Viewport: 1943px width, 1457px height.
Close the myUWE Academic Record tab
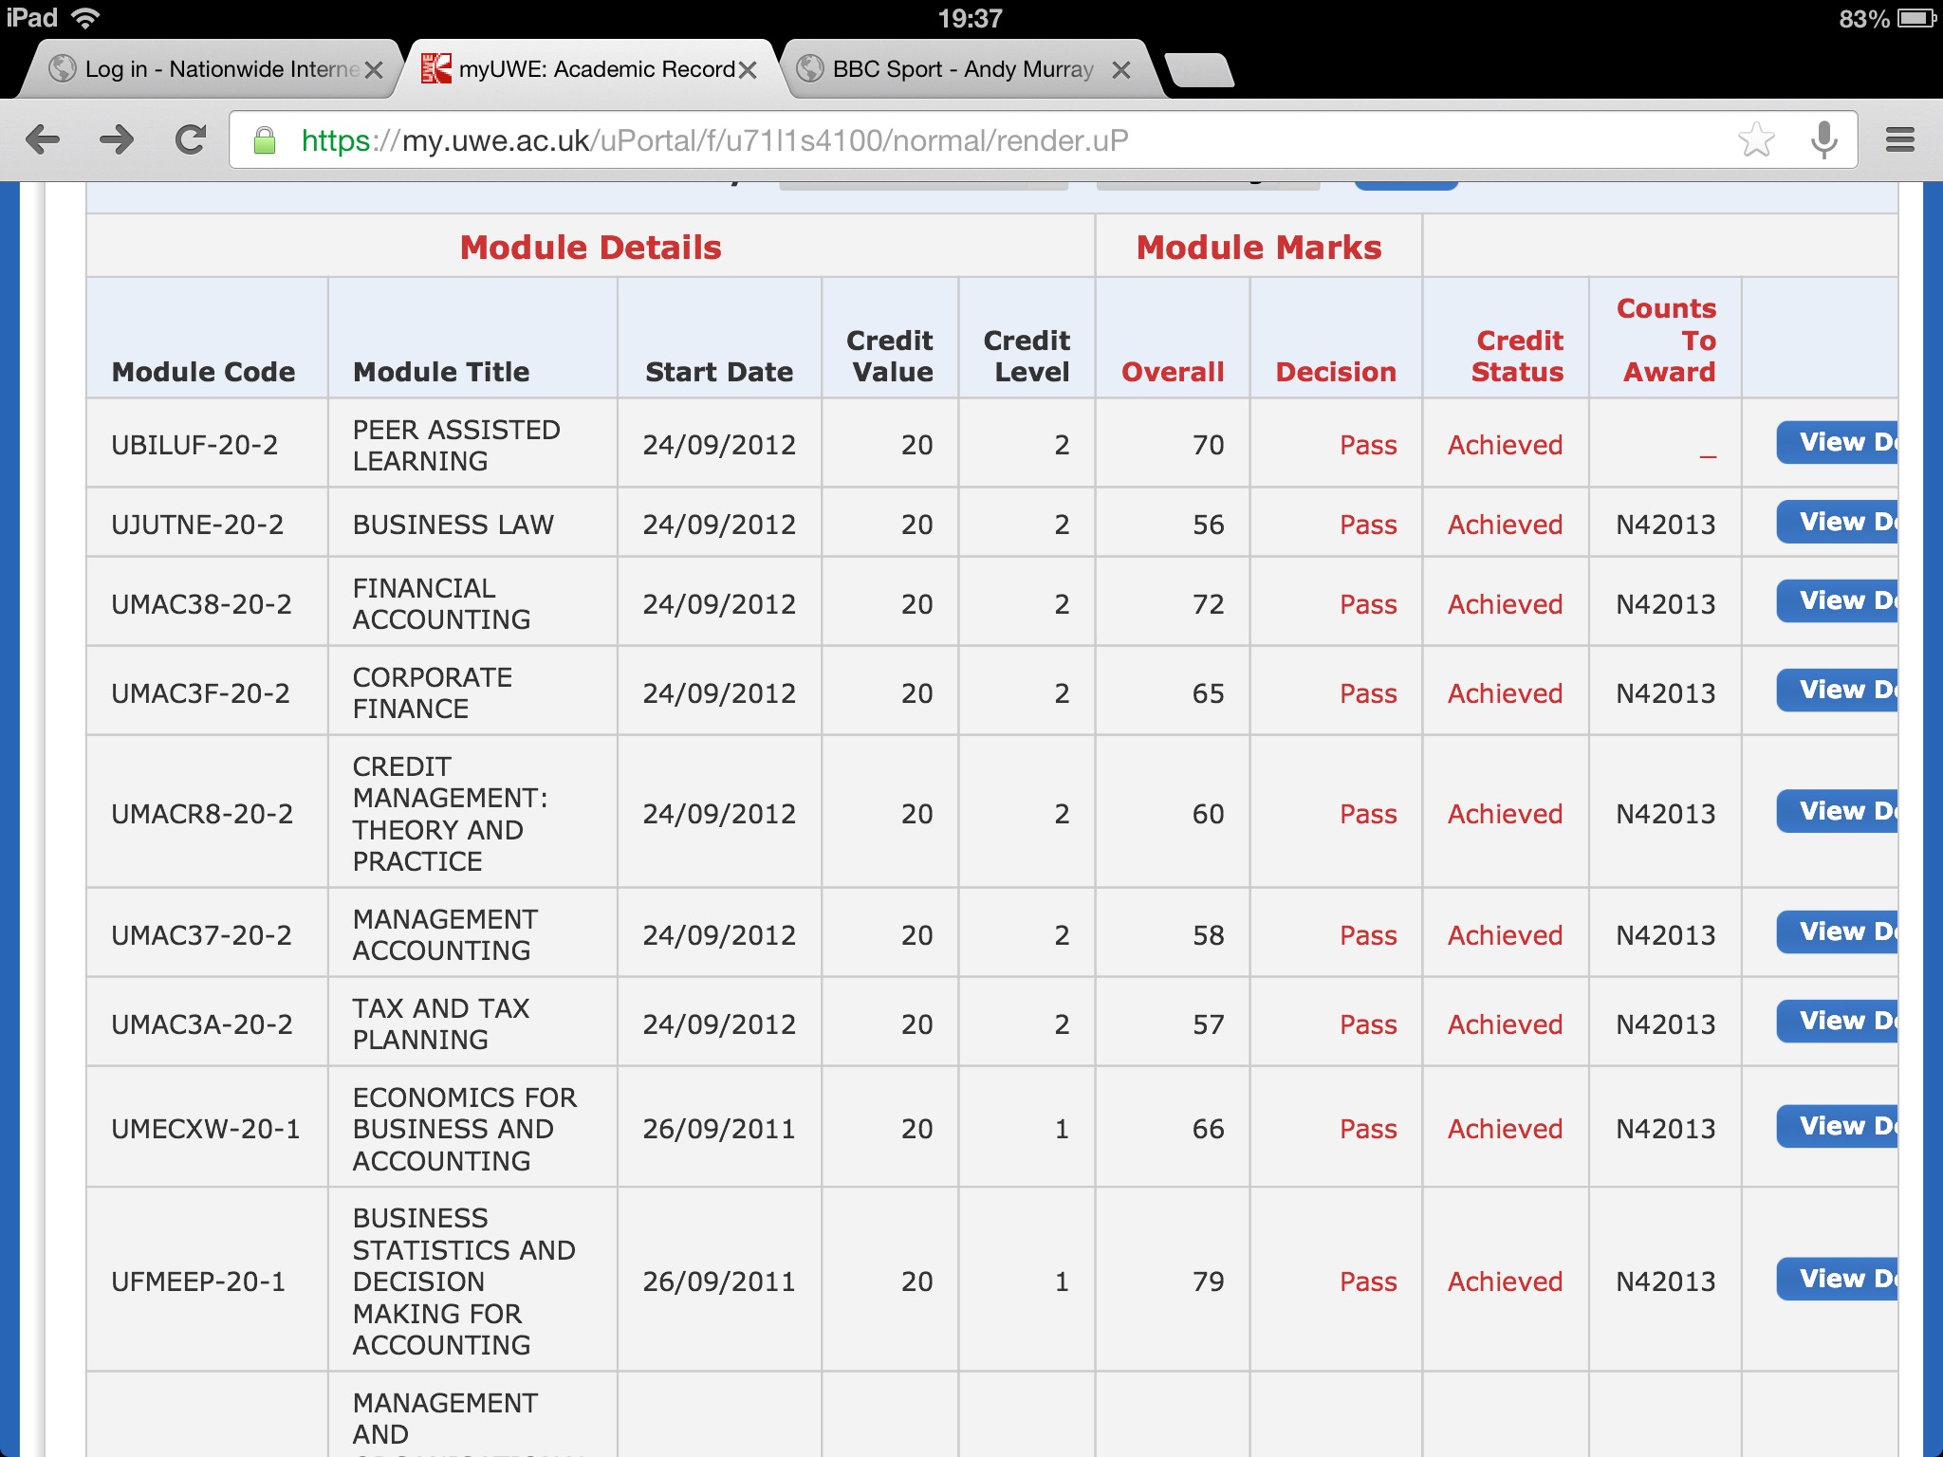748,70
